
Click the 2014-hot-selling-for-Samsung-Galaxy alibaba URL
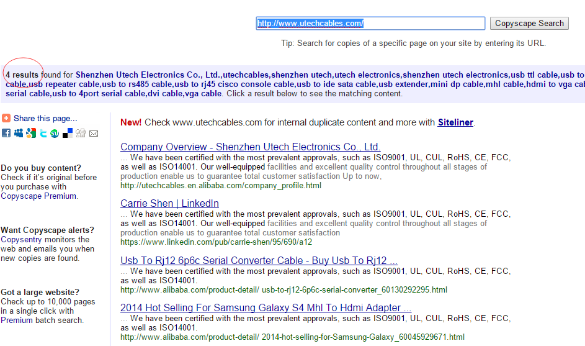pos(293,337)
